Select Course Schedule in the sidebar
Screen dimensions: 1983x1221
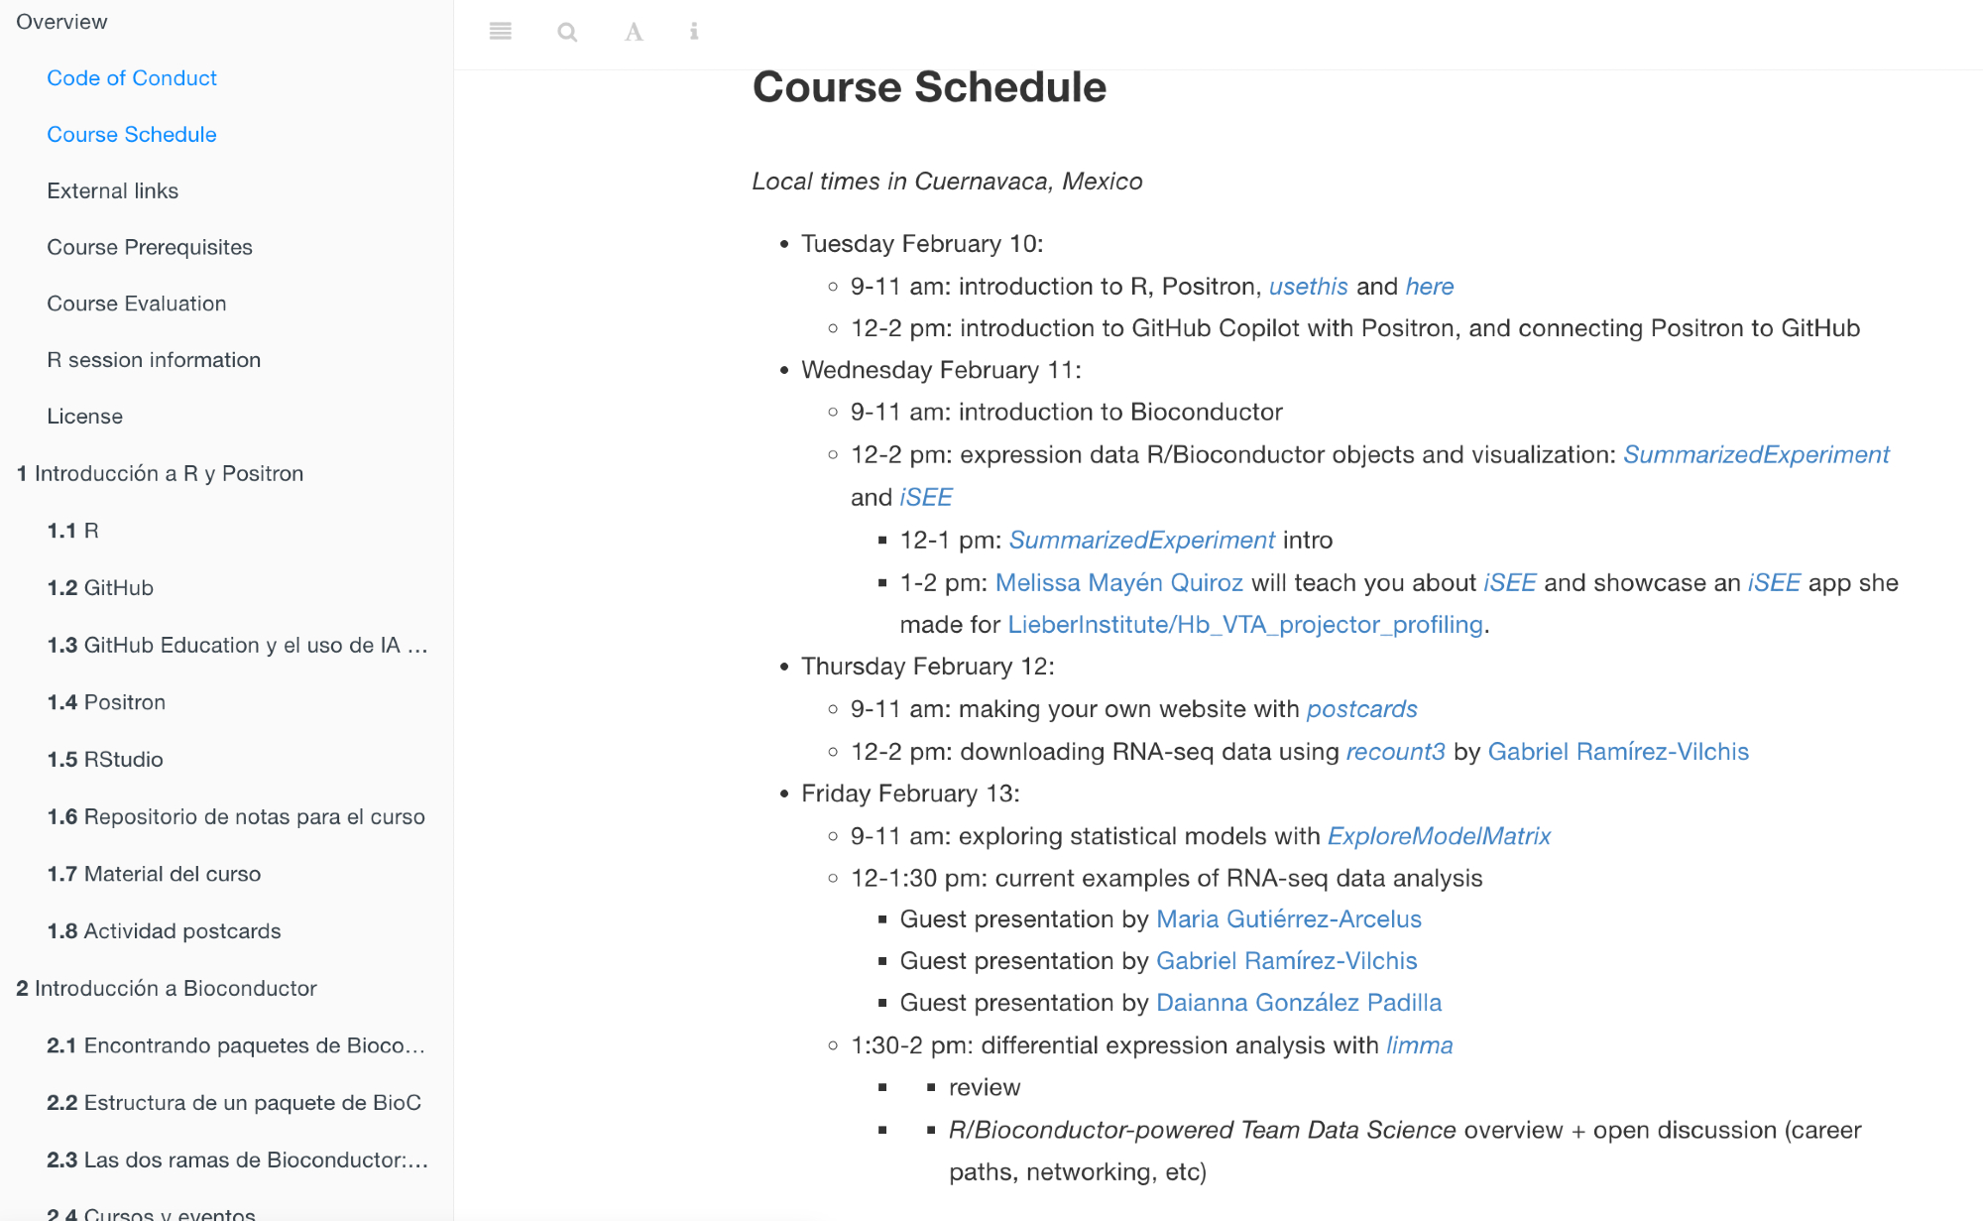click(131, 135)
